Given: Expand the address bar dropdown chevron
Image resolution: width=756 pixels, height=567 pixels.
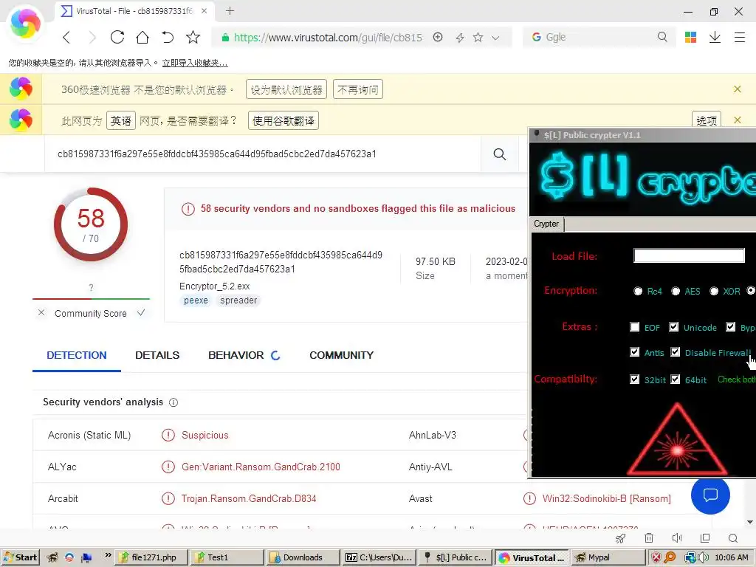Looking at the screenshot, I should [495, 38].
